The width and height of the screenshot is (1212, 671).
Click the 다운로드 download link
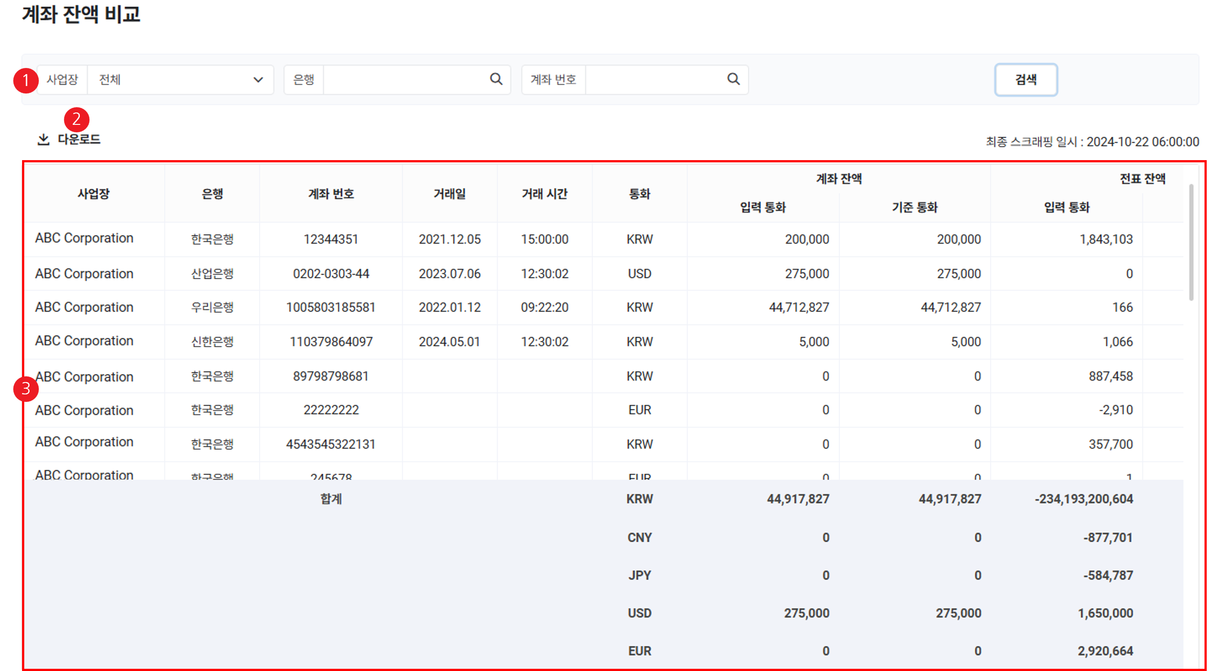pos(79,139)
